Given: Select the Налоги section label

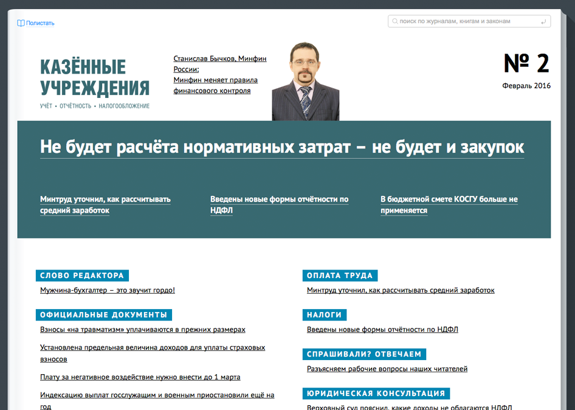Looking at the screenshot, I should [x=324, y=315].
